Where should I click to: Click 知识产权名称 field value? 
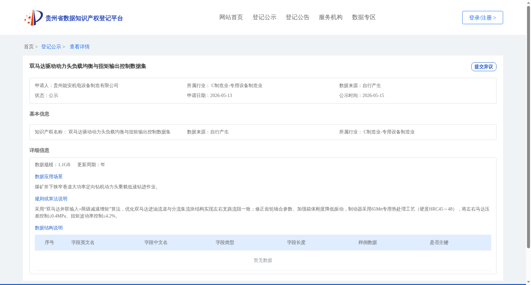pos(119,132)
